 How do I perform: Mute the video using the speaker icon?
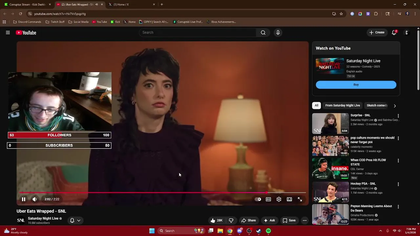[x=34, y=199]
